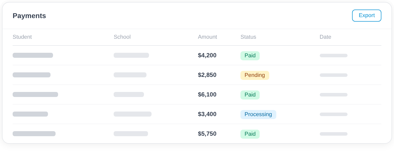The width and height of the screenshot is (394, 151).
Task: Click the first Paid status badge
Action: 250,56
